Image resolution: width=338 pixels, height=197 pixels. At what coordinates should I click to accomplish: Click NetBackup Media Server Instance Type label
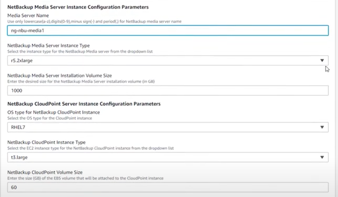(49, 46)
